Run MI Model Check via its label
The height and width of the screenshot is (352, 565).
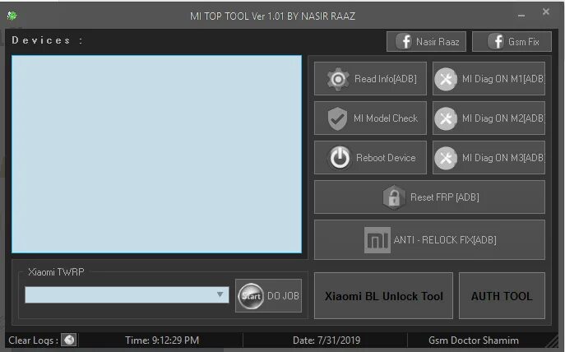point(386,118)
